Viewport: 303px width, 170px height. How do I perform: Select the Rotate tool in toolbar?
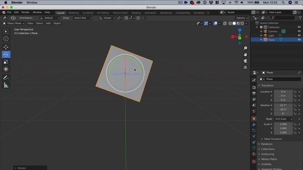pyautogui.click(x=6, y=55)
